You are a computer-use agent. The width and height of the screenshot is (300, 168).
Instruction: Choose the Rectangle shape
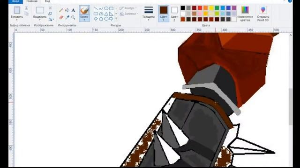click(112, 8)
